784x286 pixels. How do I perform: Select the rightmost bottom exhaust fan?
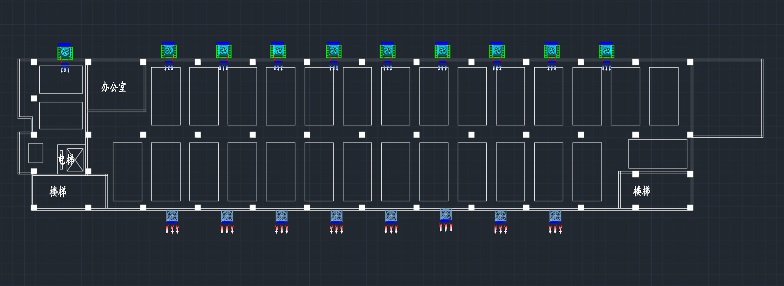click(x=555, y=216)
